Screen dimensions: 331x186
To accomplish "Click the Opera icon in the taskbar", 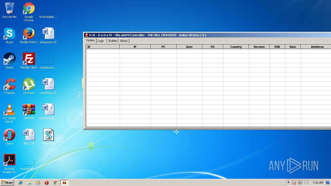I will tap(47, 183).
